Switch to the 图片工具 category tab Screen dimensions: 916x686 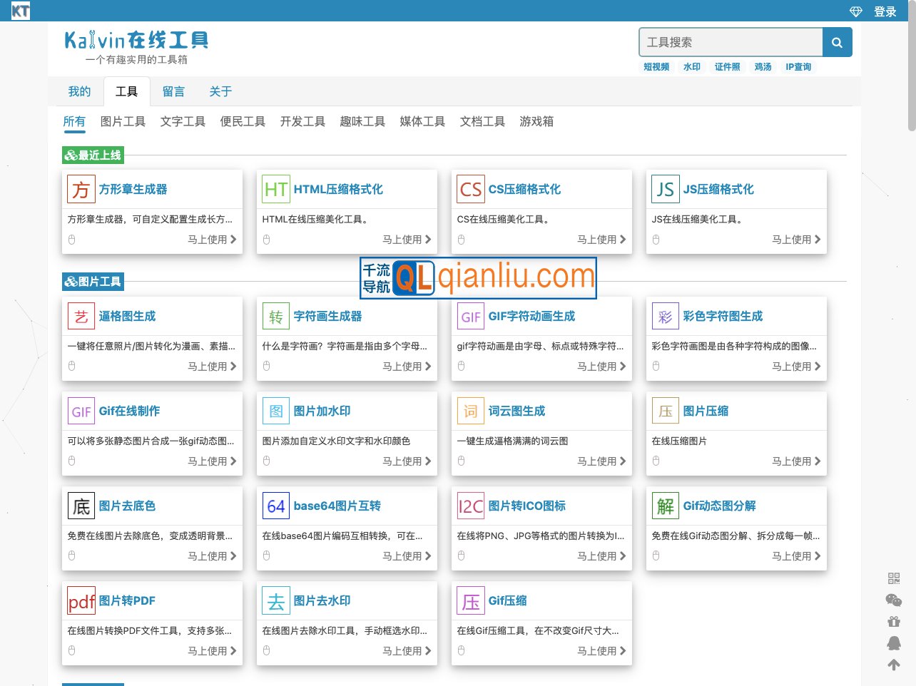123,121
